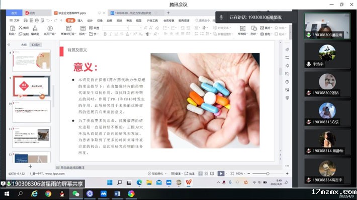Click the Bold formatting icon
This screenshot has width=357, height=200.
click(105, 34)
